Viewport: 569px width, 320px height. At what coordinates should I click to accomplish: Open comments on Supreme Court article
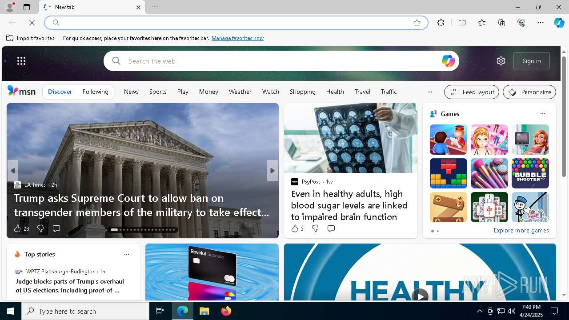coord(56,228)
